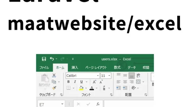Toggle Wrap Text abc icon
Image resolution: width=190 pixels, height=107 pixels.
click(138, 75)
